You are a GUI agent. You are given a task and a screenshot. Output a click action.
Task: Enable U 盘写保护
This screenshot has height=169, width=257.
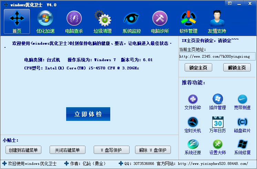[x=112, y=150]
